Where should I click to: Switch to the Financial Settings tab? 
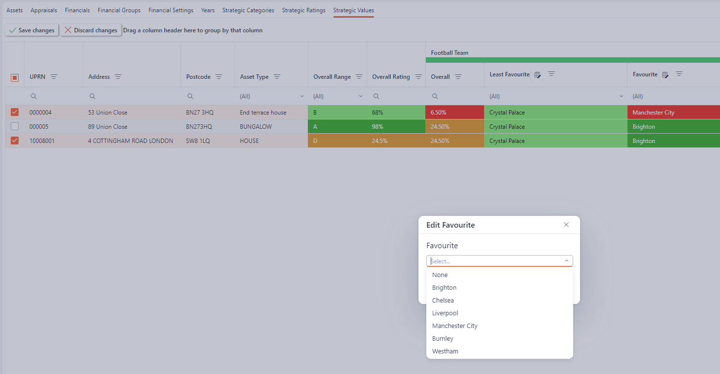[171, 10]
